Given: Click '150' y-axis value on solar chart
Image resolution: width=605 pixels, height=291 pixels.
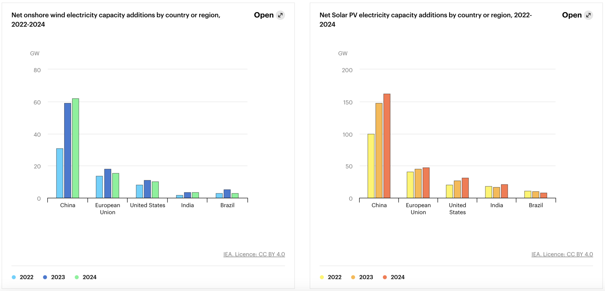Looking at the screenshot, I should click(x=348, y=102).
